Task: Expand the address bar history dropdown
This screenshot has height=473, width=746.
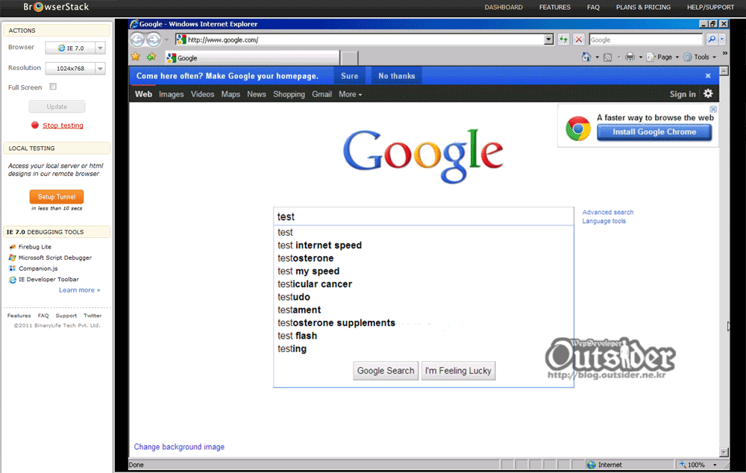Action: click(548, 40)
